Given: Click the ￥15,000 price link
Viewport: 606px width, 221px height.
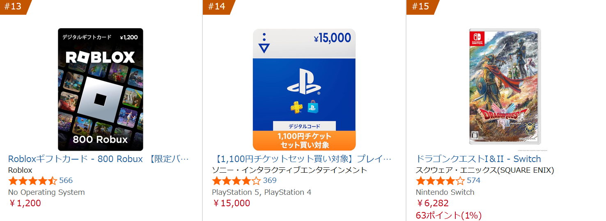Looking at the screenshot, I should pos(232,203).
